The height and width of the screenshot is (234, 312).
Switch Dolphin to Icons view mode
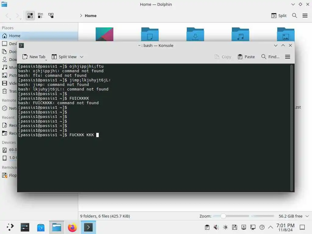click(30, 16)
